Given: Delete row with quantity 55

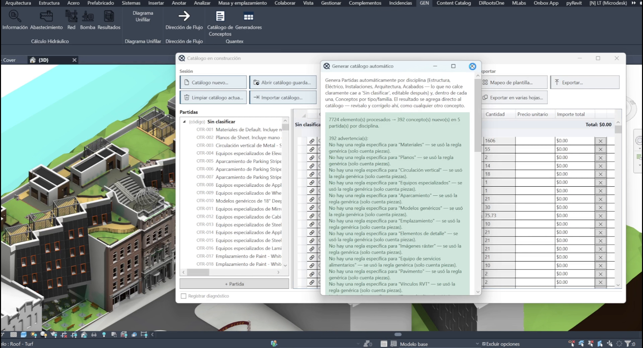Looking at the screenshot, I should point(600,149).
